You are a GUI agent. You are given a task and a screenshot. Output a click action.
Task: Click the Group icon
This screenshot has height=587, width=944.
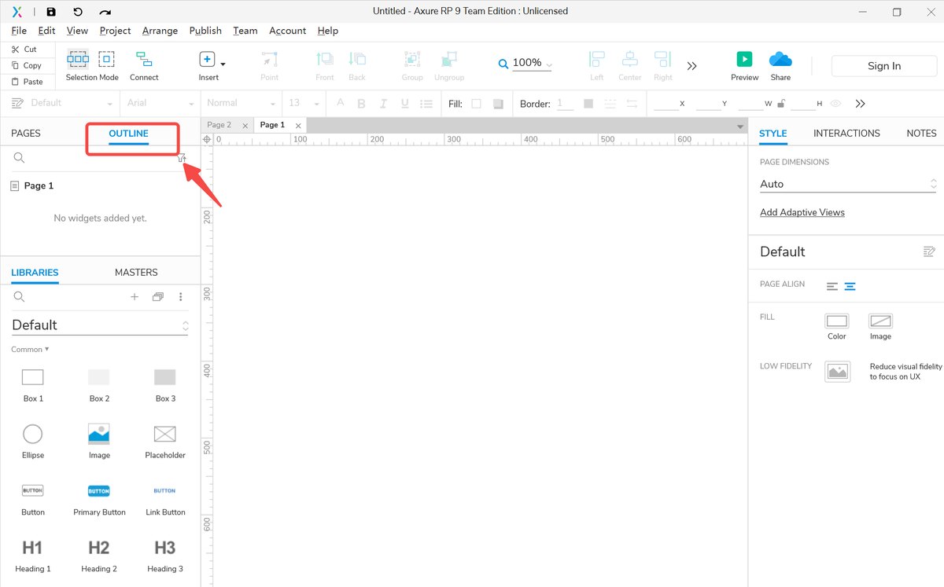412,59
